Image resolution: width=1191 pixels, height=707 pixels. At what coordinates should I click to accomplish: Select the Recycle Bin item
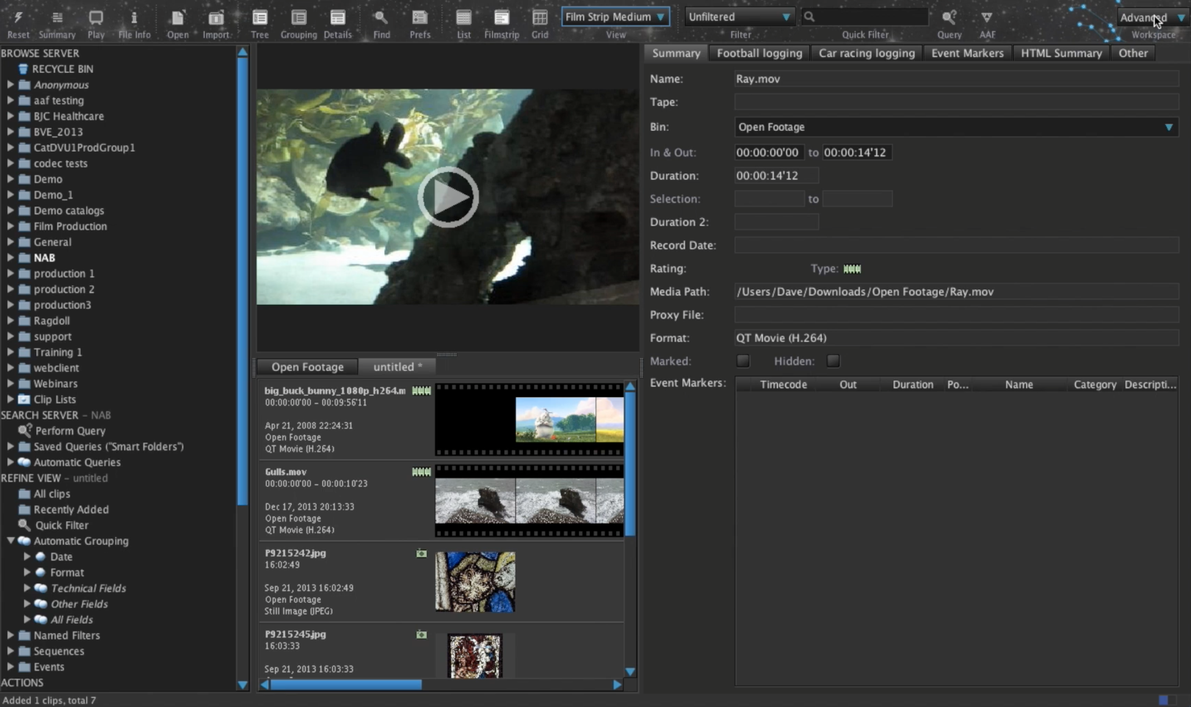[62, 69]
